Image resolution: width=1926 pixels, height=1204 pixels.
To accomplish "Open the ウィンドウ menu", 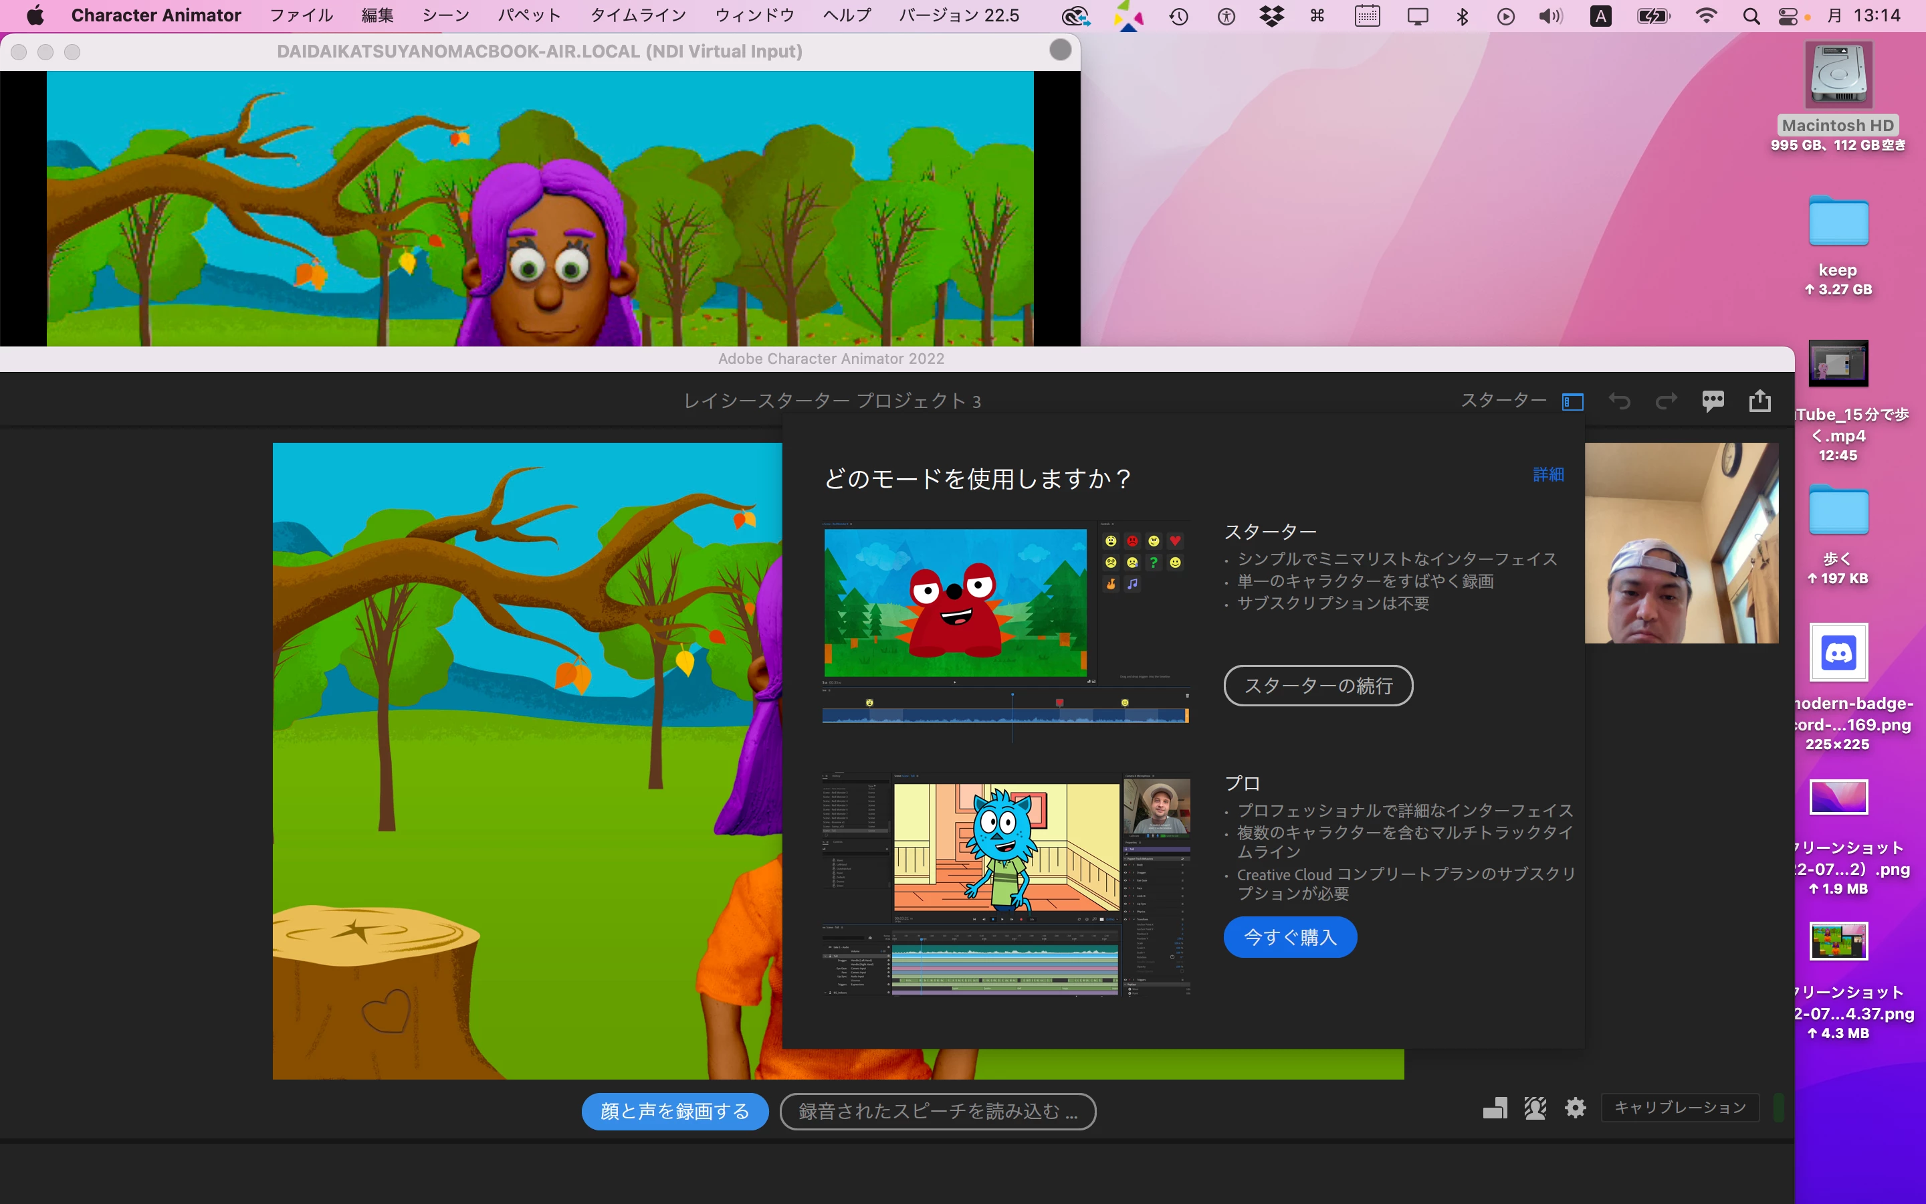I will pyautogui.click(x=754, y=16).
